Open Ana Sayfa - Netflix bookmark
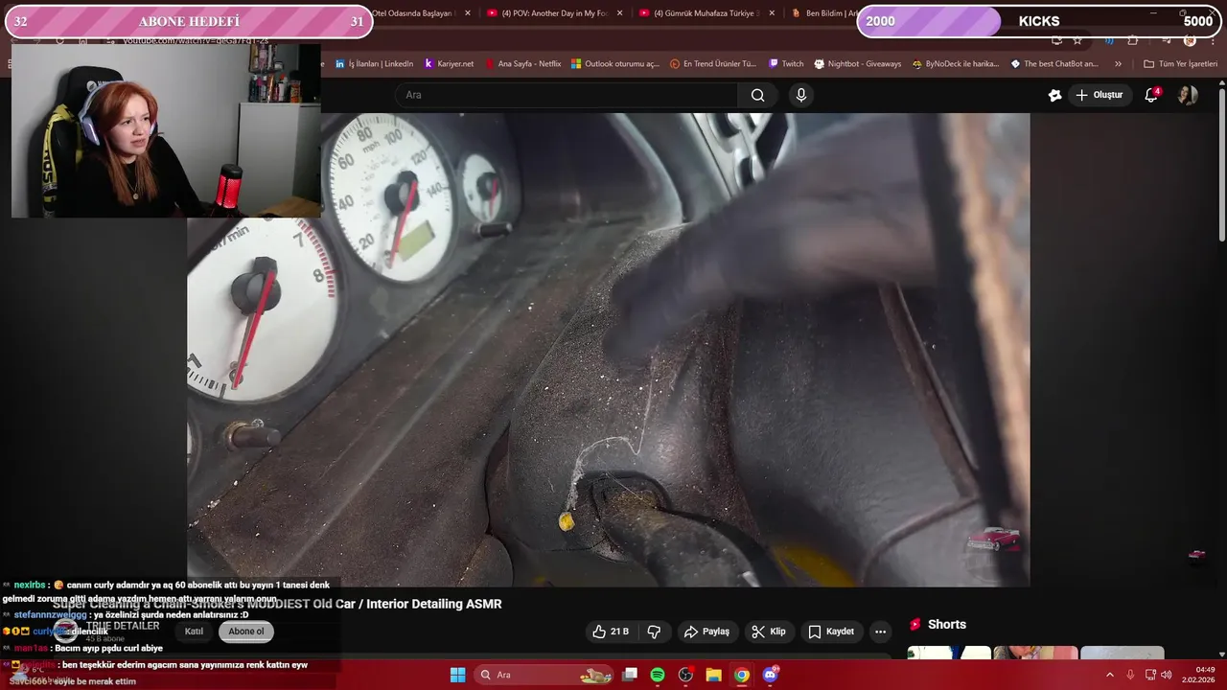 (522, 64)
